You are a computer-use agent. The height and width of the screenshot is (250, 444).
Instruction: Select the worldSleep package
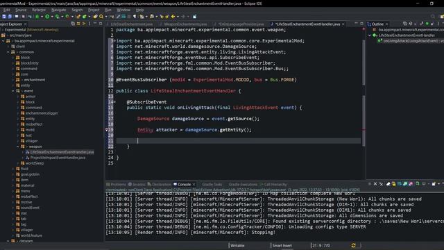35,163
